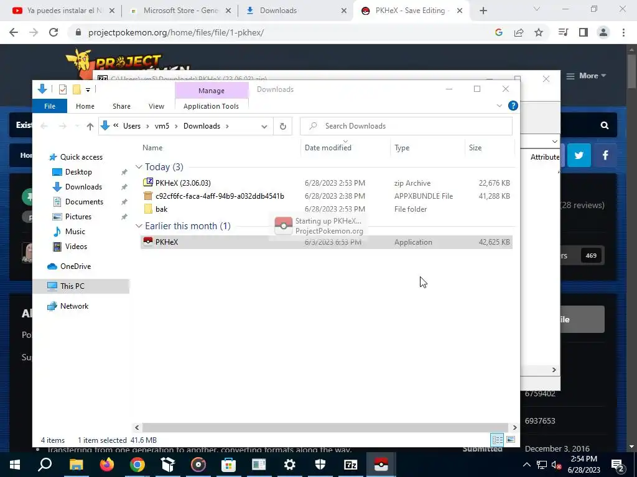Select Network in the navigation pane
Viewport: 637px width, 477px height.
(74, 306)
